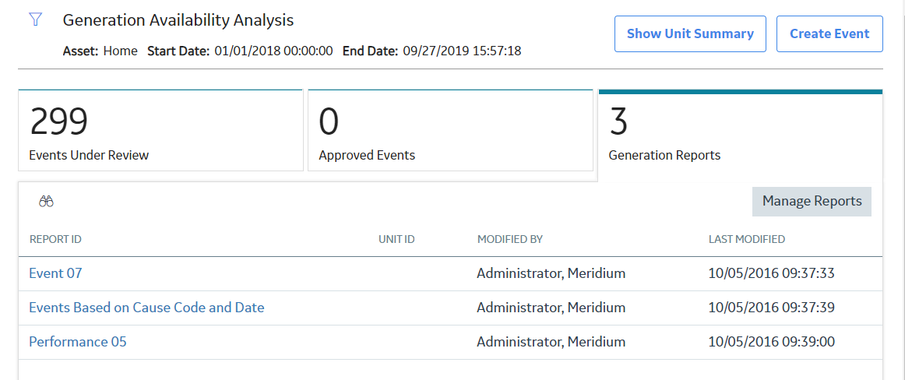The image size is (905, 380).
Task: Sort by the Modified By column header
Action: (509, 239)
